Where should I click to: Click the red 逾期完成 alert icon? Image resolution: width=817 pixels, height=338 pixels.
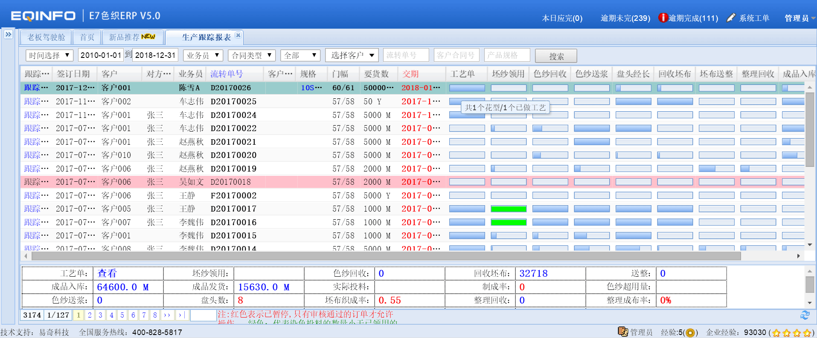click(x=663, y=18)
